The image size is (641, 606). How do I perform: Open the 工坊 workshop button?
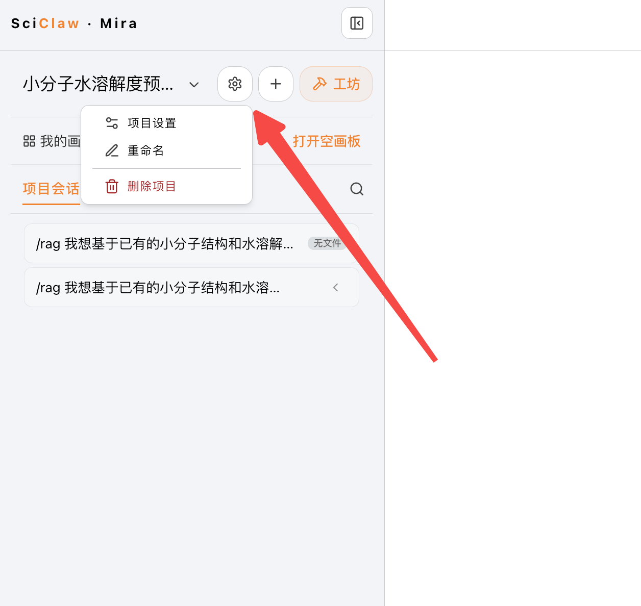pyautogui.click(x=336, y=84)
